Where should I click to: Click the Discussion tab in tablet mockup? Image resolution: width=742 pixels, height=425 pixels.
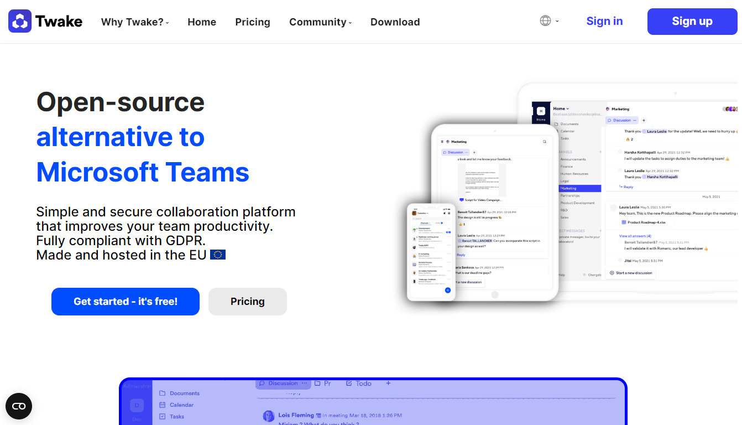[456, 152]
